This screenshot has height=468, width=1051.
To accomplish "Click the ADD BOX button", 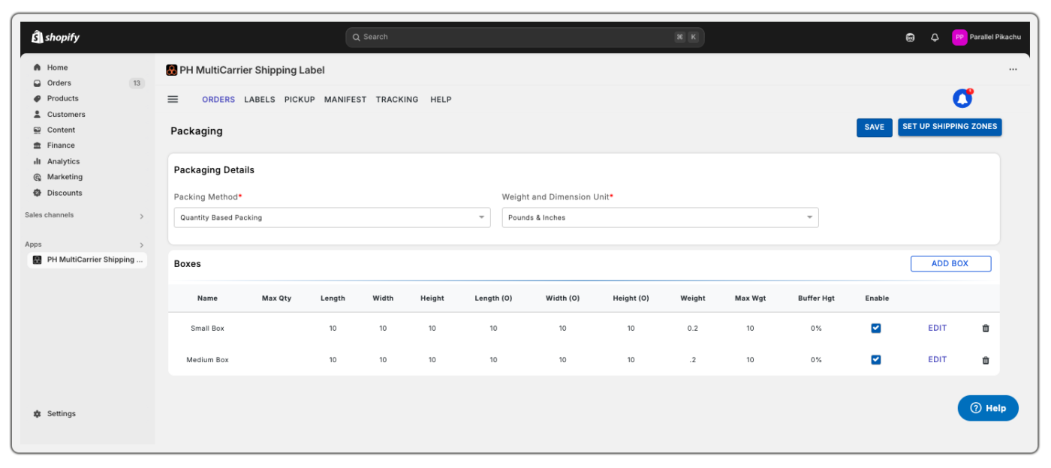I will tap(950, 264).
